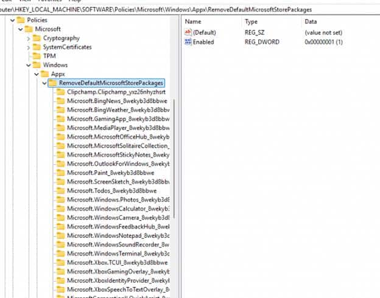This screenshot has height=298, width=380.
Task: Select the Microsoft.Xbox.TCUI key
Action: click(118, 262)
